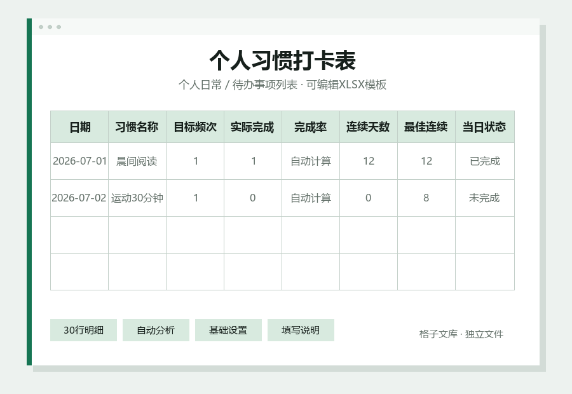
Task: Select the 习惯名称 column header
Action: pyautogui.click(x=137, y=127)
